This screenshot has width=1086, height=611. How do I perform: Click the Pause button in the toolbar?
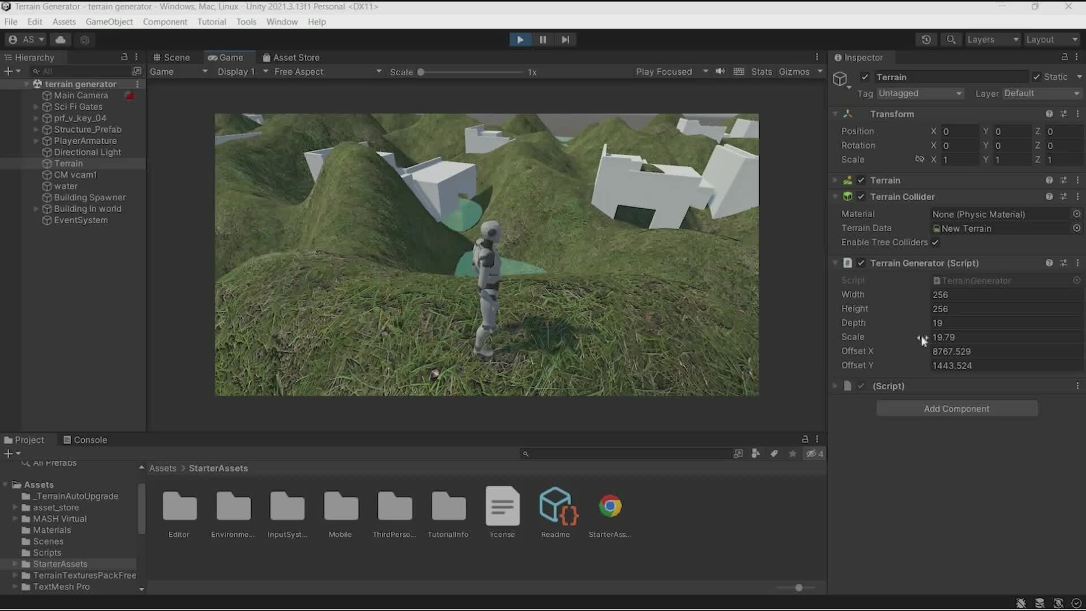[542, 39]
